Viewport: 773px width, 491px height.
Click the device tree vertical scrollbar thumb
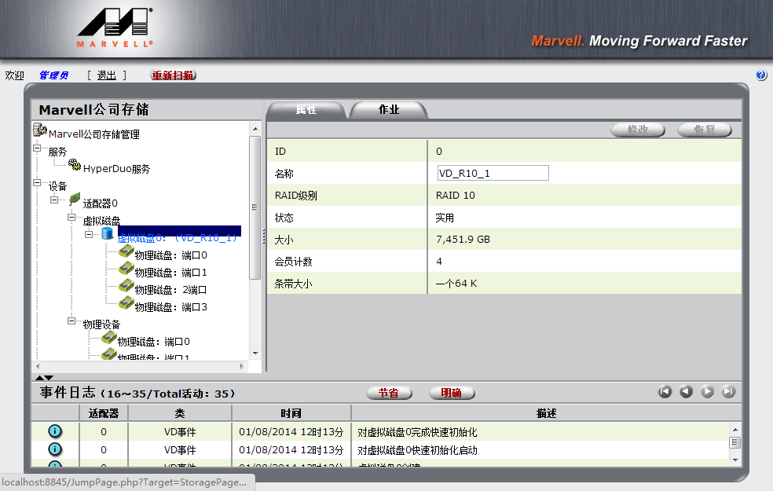255,208
